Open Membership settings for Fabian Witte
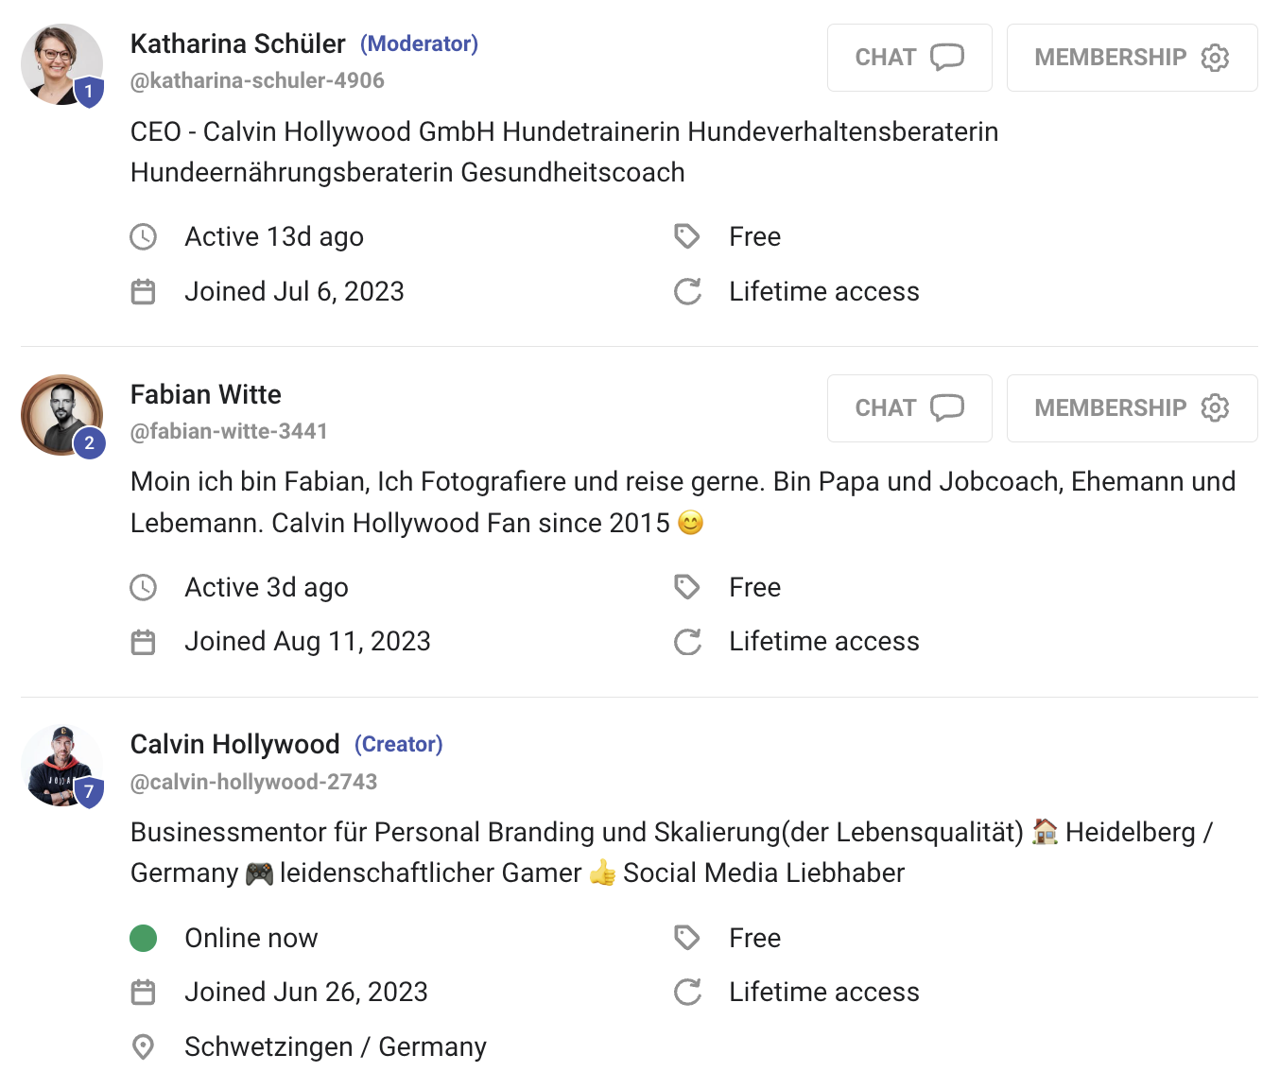 (1131, 408)
